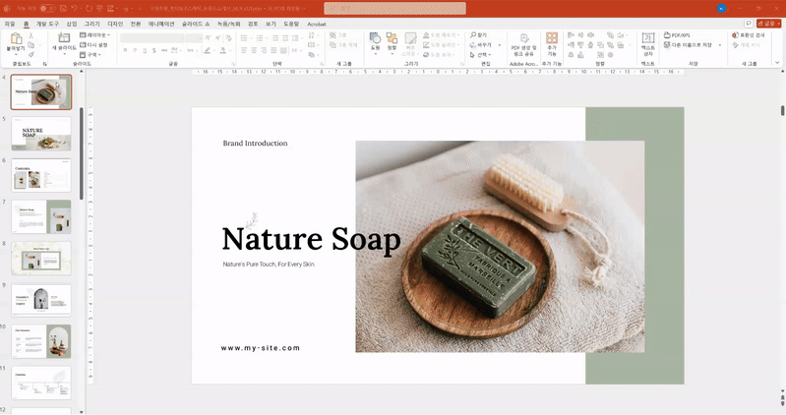This screenshot has width=786, height=415.
Task: Click the Copy icon in clipboard group
Action: pyautogui.click(x=31, y=45)
